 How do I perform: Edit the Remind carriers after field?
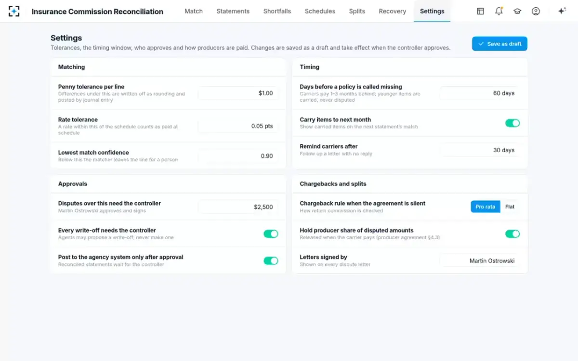(480, 150)
